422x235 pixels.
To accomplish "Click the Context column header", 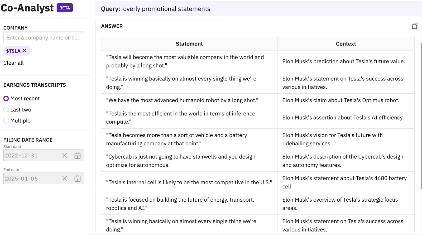I will 346,44.
